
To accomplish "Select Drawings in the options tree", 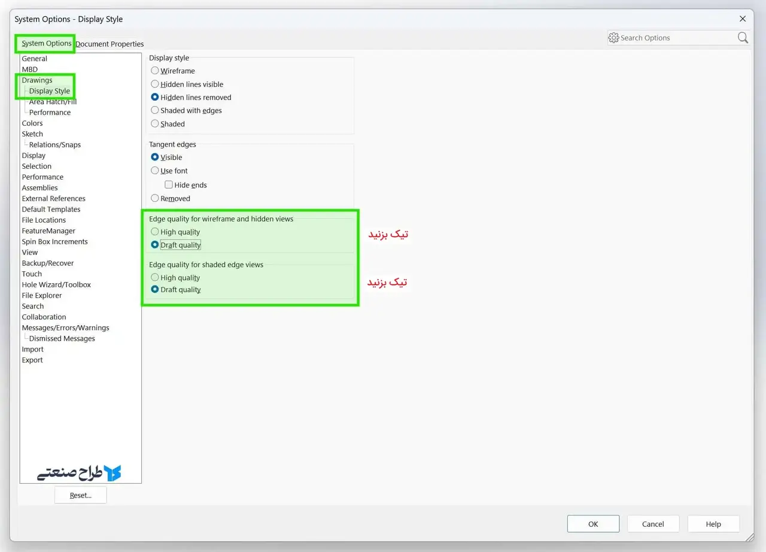I will (37, 80).
